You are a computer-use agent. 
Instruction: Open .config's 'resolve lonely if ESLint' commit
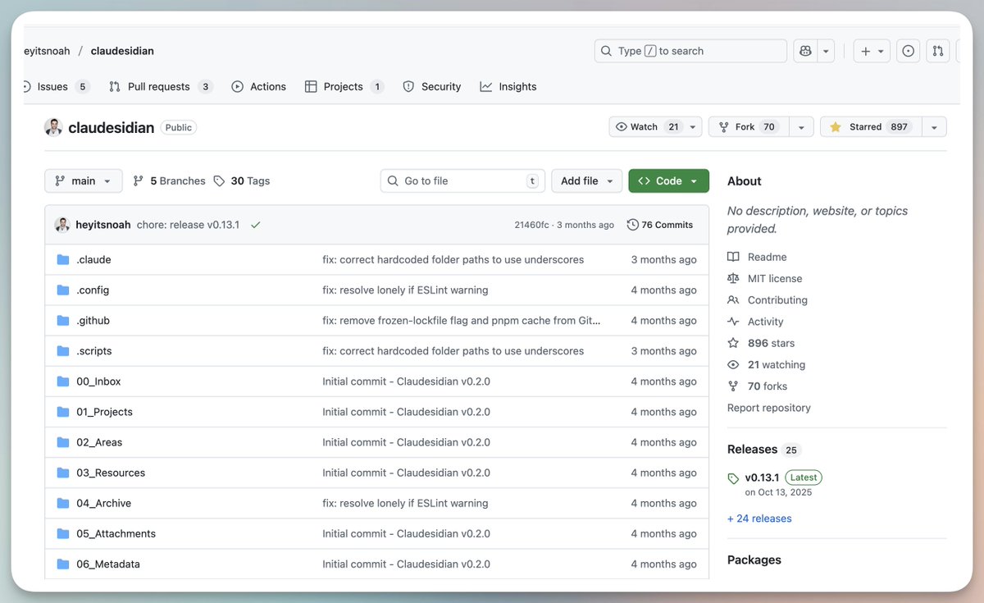pyautogui.click(x=405, y=290)
